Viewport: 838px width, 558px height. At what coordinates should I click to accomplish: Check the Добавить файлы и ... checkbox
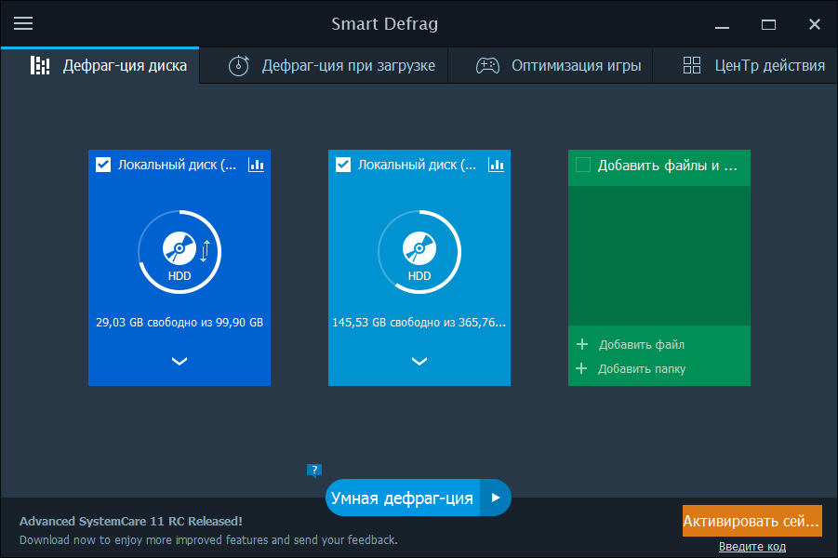tap(583, 165)
